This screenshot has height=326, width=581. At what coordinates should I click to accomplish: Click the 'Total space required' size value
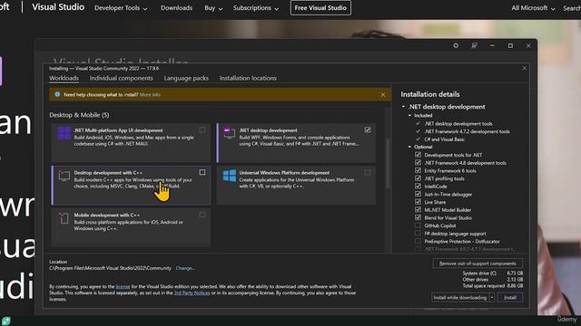point(515,286)
